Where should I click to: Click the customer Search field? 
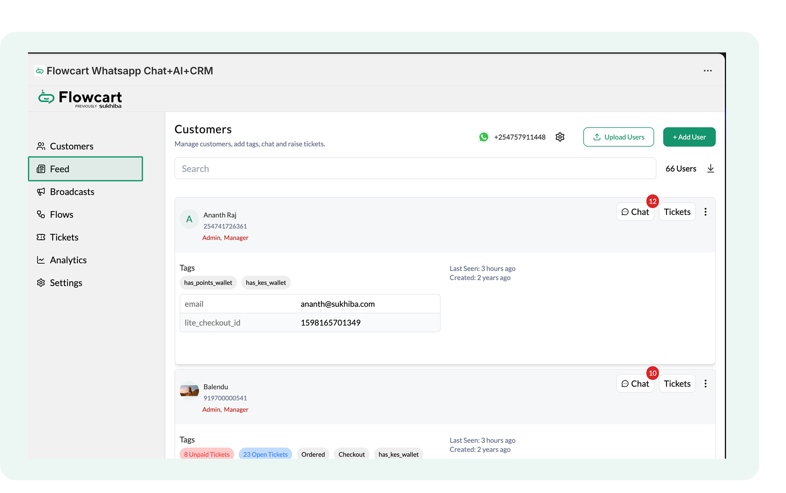(x=415, y=169)
